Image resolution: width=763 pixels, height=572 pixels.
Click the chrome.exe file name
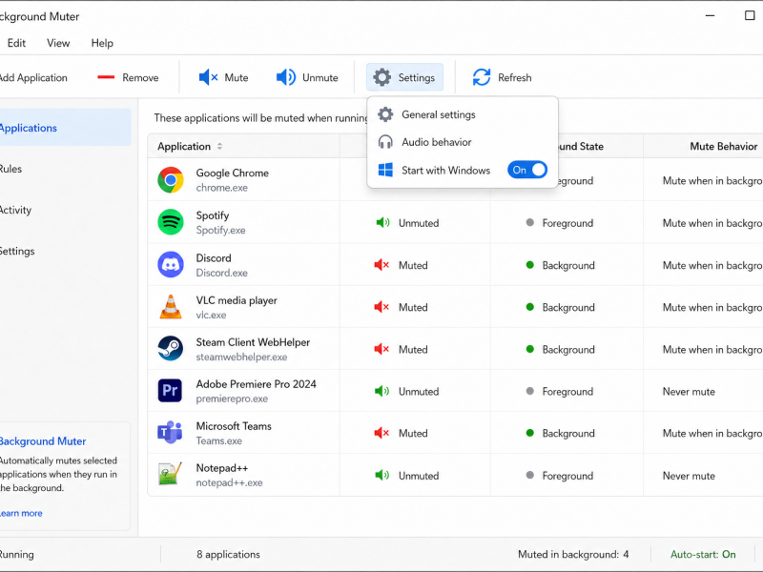221,188
